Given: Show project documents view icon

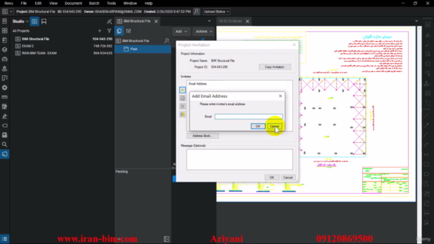Looking at the screenshot, I should [x=119, y=31].
